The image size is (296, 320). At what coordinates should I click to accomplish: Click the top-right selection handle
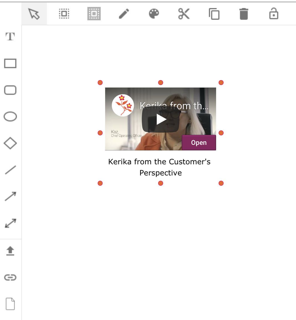(221, 83)
